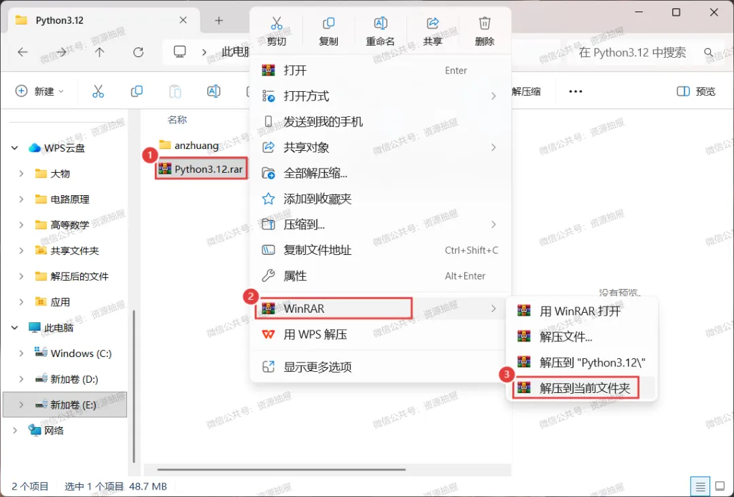
Task: Open 属性 from the context menu
Action: click(381, 276)
